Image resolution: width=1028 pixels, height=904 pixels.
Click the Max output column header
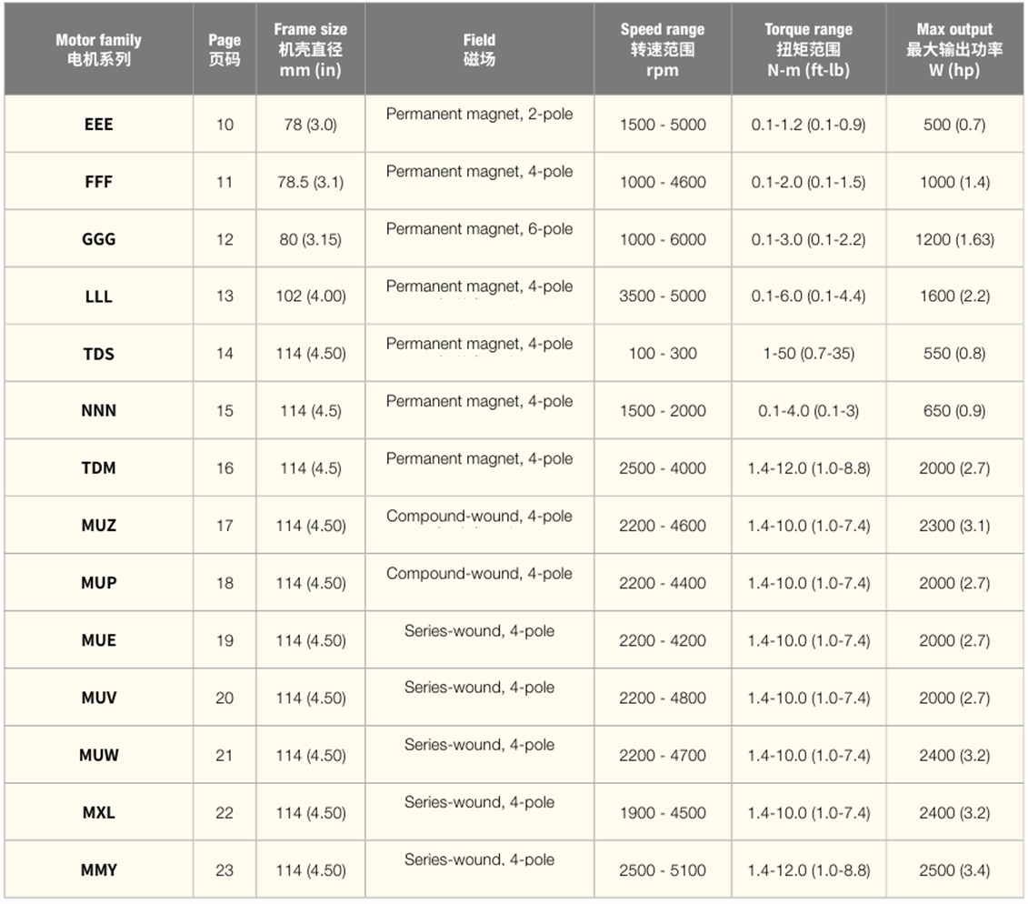pos(954,49)
